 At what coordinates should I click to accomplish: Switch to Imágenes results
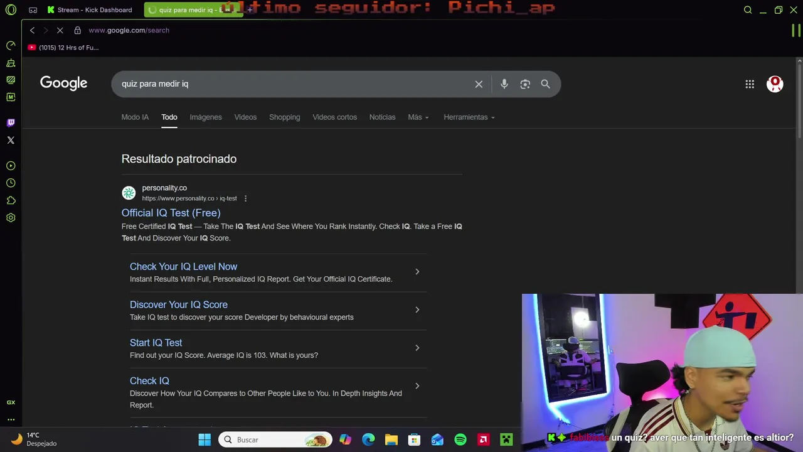click(206, 117)
